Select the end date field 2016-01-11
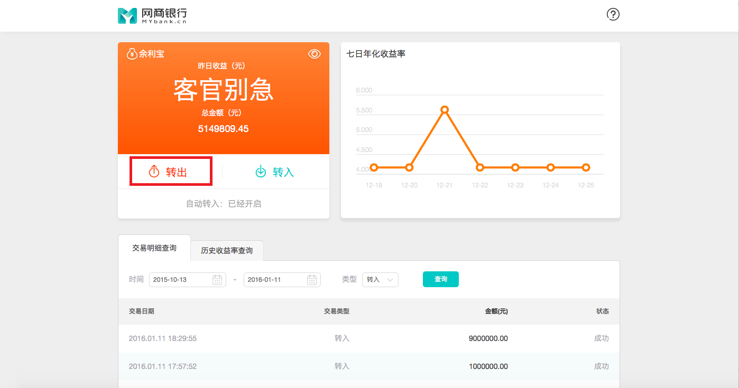This screenshot has height=388, width=739. pos(282,280)
